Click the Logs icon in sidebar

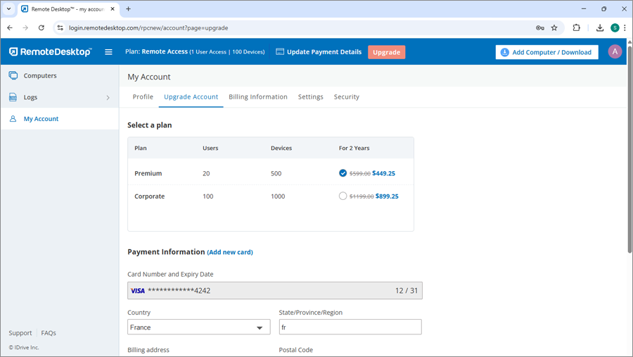[x=13, y=97]
